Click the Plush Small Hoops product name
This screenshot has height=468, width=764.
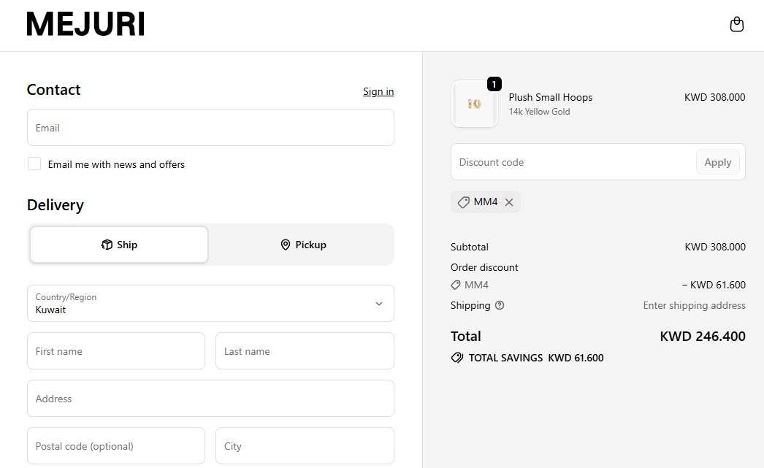click(551, 97)
